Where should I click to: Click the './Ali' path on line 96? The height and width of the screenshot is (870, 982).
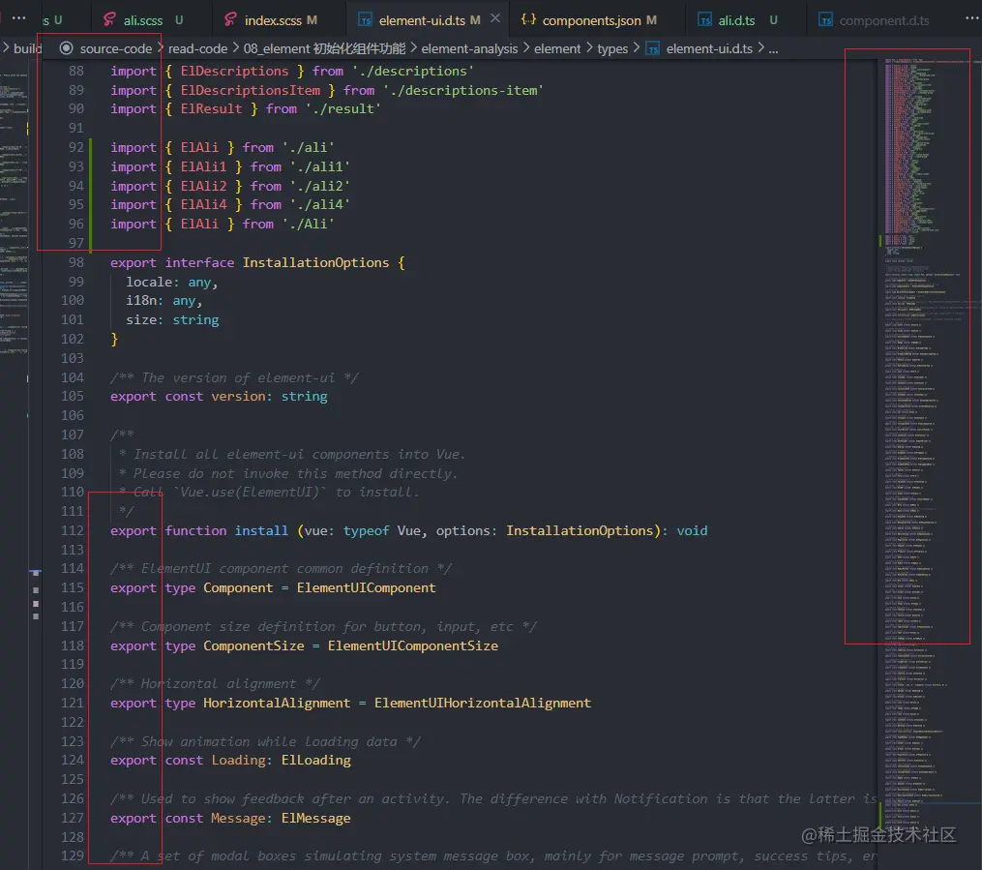coord(308,224)
